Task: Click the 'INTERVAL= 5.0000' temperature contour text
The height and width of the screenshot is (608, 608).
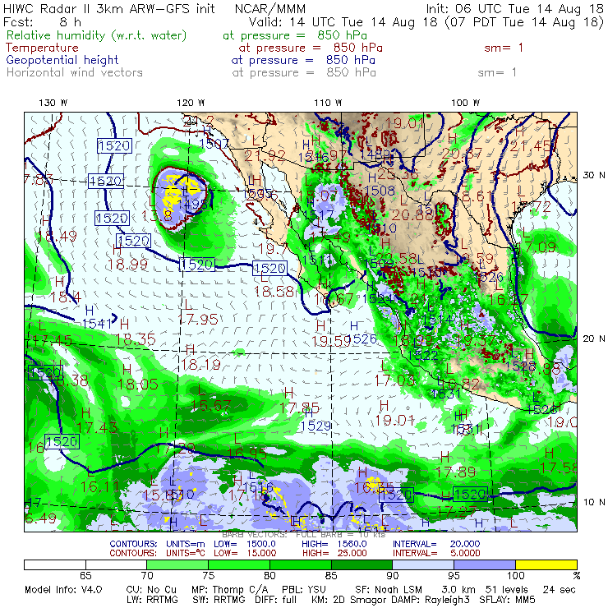Action: (436, 553)
